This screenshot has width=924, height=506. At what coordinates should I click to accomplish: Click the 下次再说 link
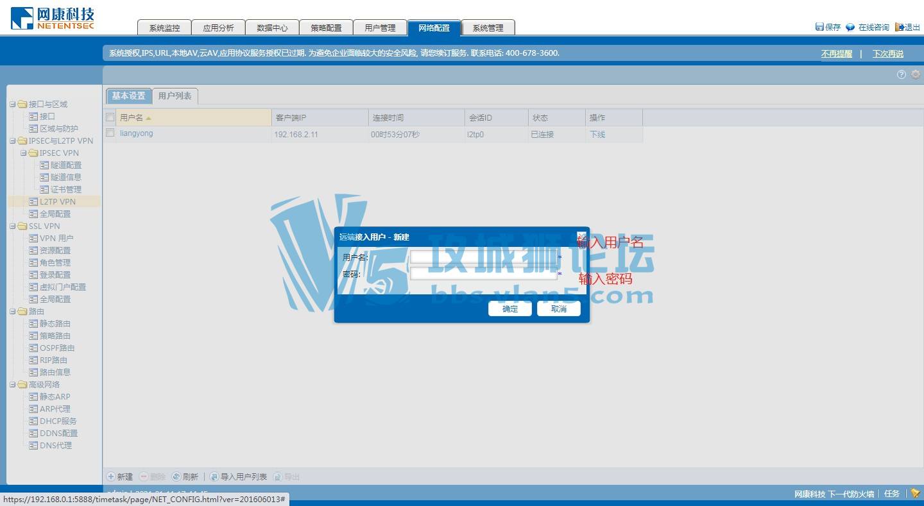pos(887,54)
